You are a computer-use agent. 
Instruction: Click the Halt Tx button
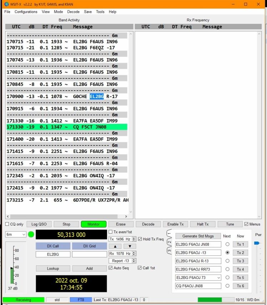[x=202, y=224]
